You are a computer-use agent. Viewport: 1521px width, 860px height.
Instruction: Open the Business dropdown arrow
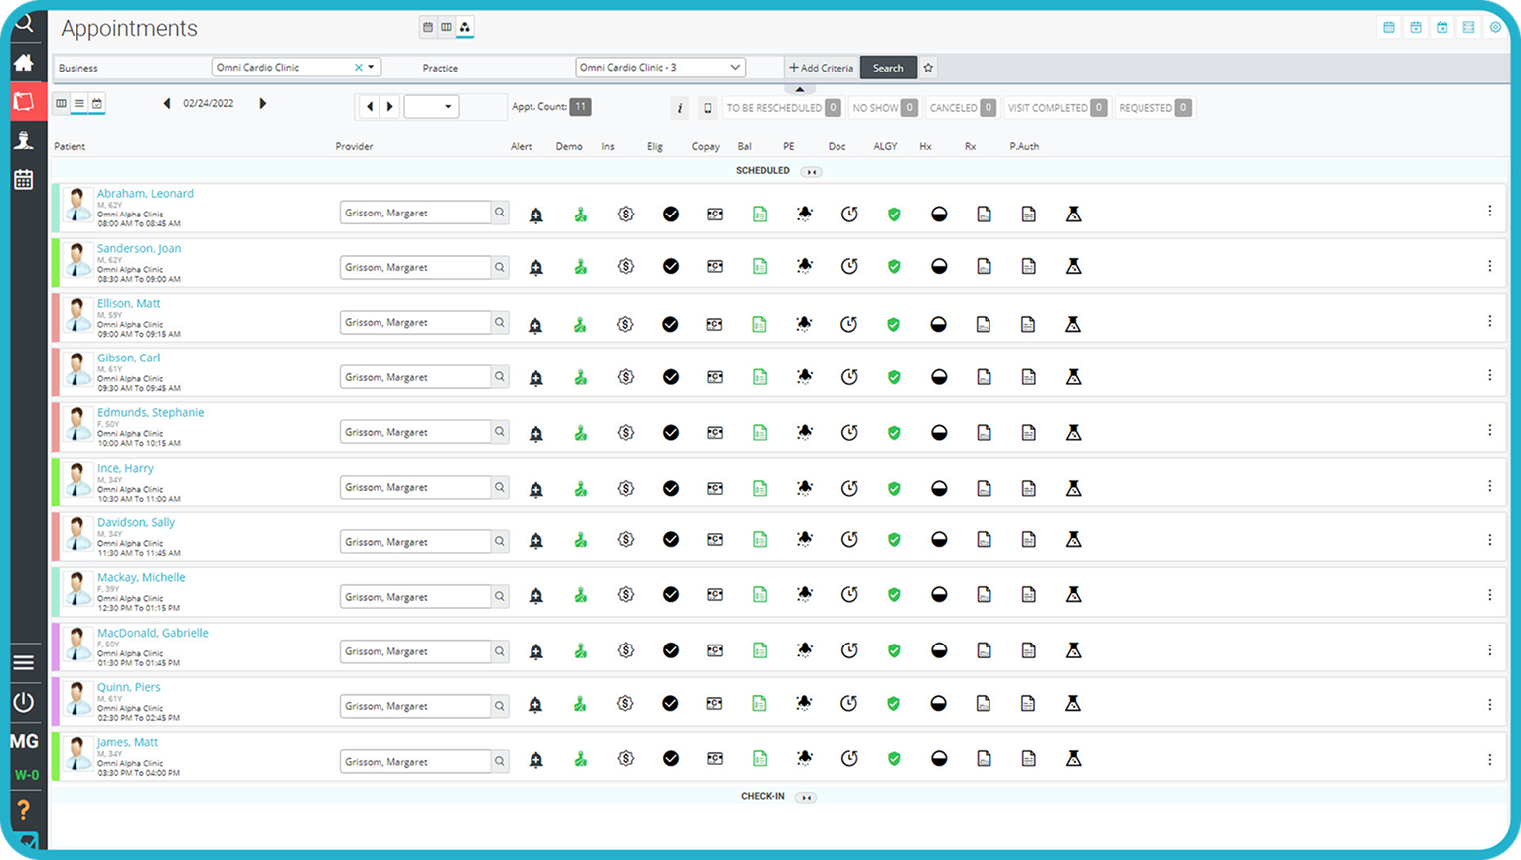[x=372, y=68]
